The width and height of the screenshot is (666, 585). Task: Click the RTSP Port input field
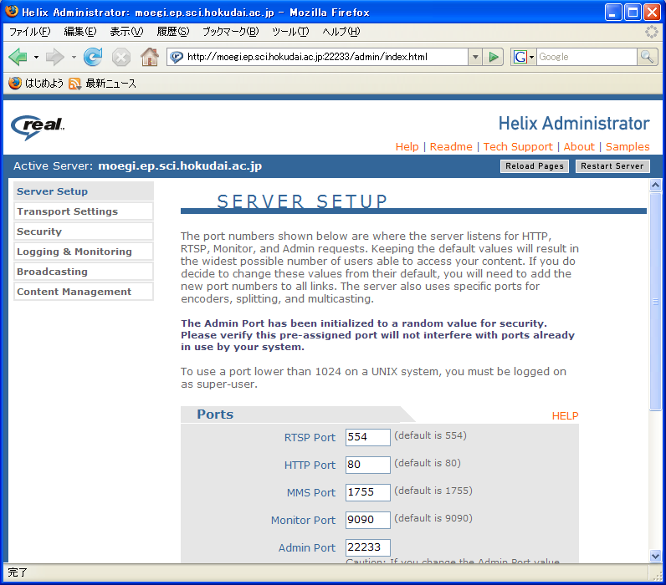(368, 437)
